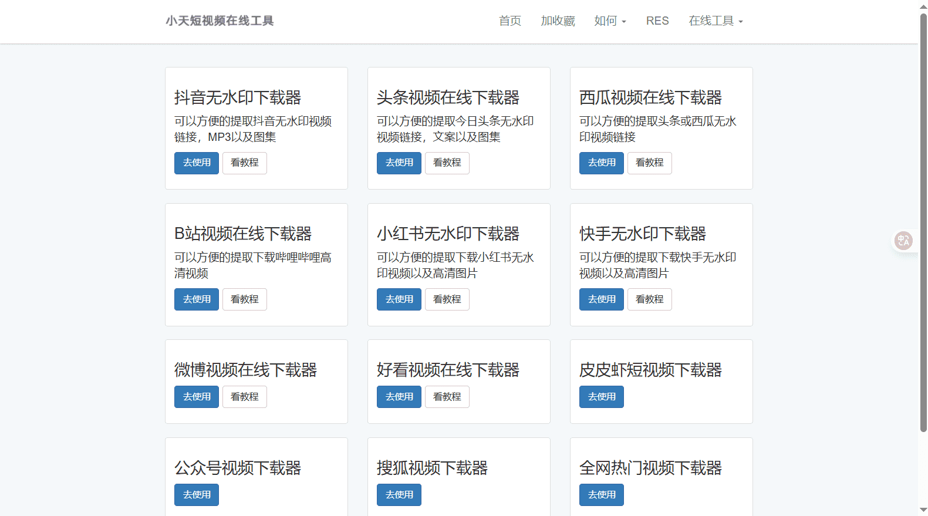Screen dimensions: 928x516
Task: Click the 快手无水印下载器 heading
Action: coord(643,234)
